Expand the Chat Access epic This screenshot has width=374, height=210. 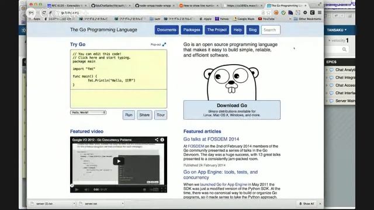tap(327, 85)
